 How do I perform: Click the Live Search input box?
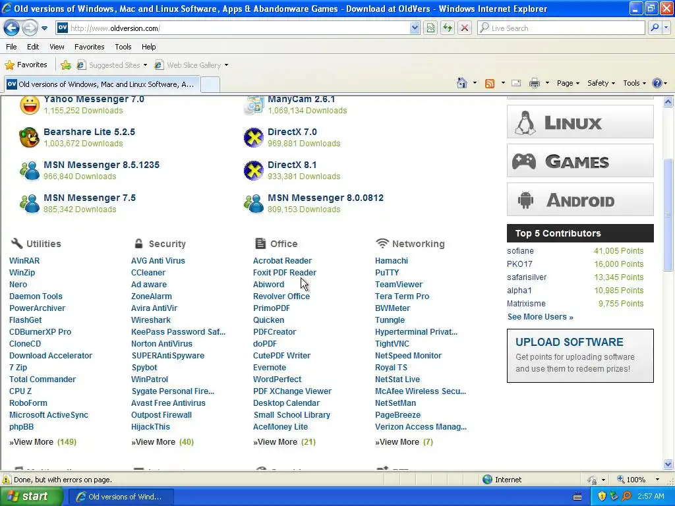[x=562, y=28]
